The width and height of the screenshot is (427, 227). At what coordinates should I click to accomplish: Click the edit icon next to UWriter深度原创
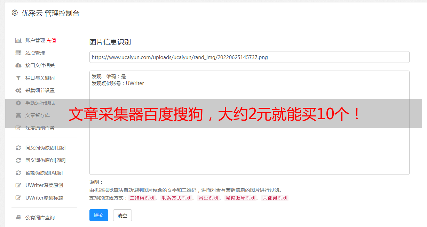[x=18, y=185]
